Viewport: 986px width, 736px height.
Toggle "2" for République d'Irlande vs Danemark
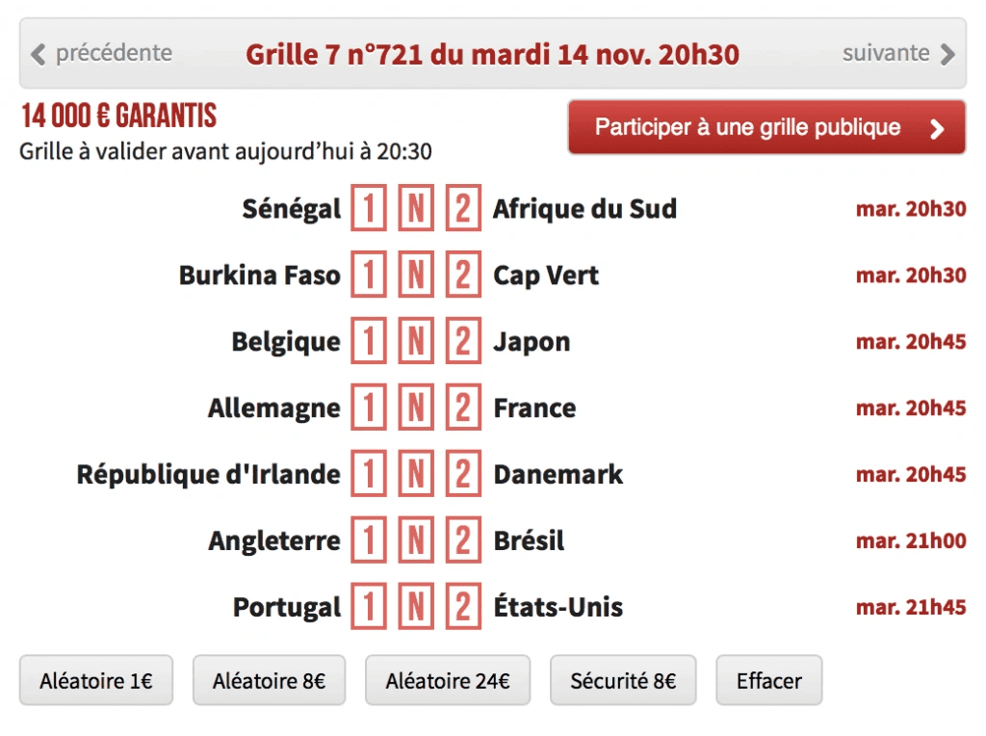(x=463, y=474)
